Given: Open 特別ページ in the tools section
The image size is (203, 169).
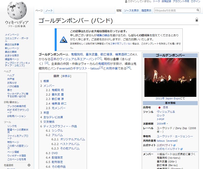Looking at the screenshot, I should (x=13, y=142).
